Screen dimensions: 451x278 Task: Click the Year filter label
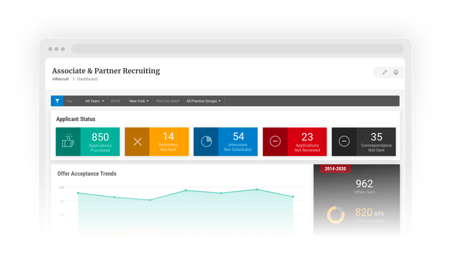coord(70,101)
